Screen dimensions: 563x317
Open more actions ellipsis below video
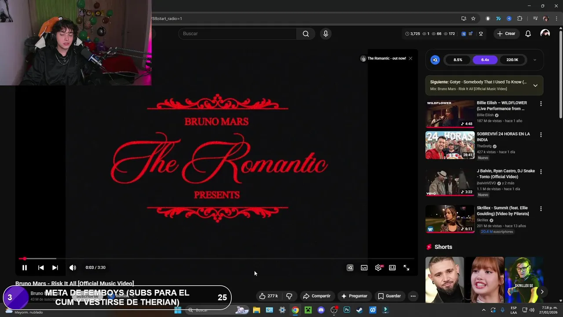pyautogui.click(x=413, y=296)
